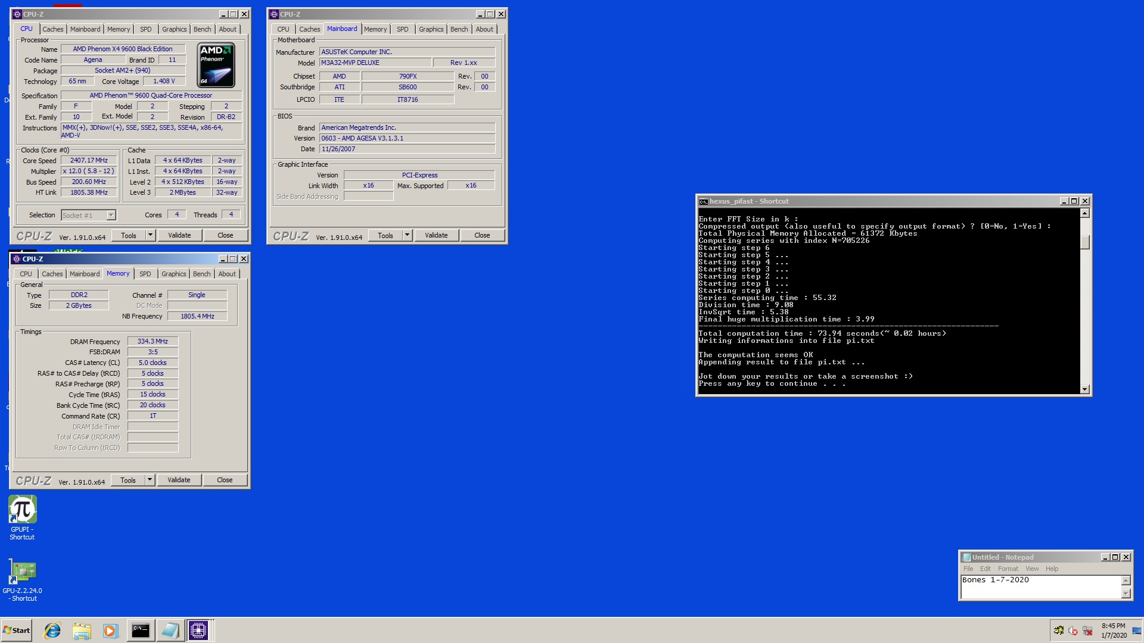The width and height of the screenshot is (1144, 643).
Task: Select the Notepad taskbar button
Action: [x=170, y=630]
